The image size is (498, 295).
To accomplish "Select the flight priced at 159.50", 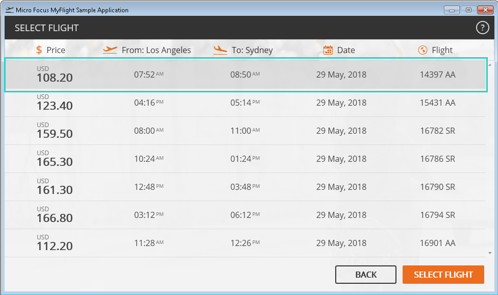I will (x=245, y=131).
